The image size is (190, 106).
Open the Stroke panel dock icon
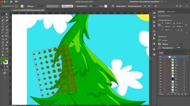pyautogui.click(x=154, y=31)
